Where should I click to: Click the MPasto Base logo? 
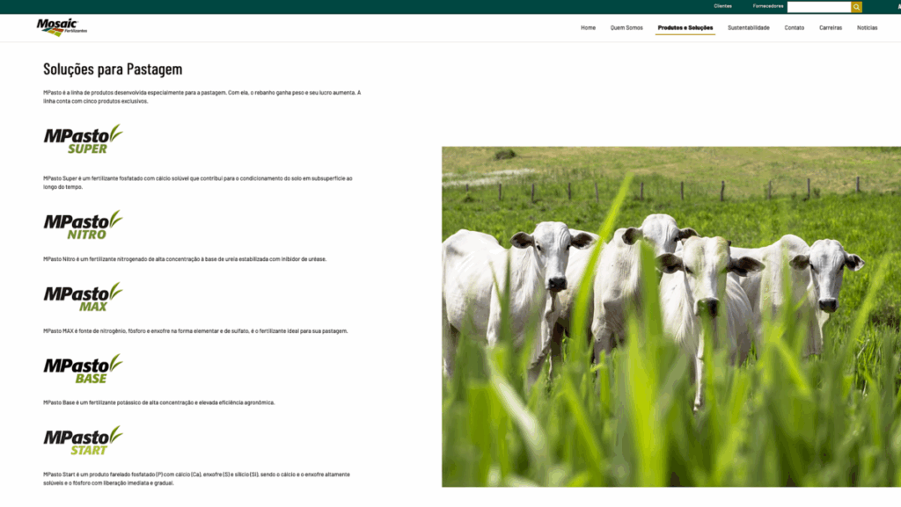(x=83, y=369)
